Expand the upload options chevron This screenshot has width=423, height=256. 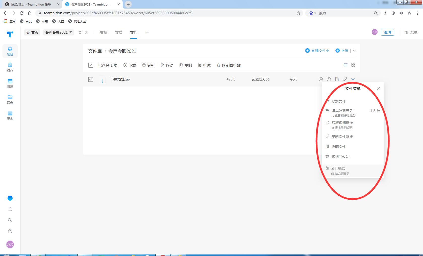click(354, 51)
